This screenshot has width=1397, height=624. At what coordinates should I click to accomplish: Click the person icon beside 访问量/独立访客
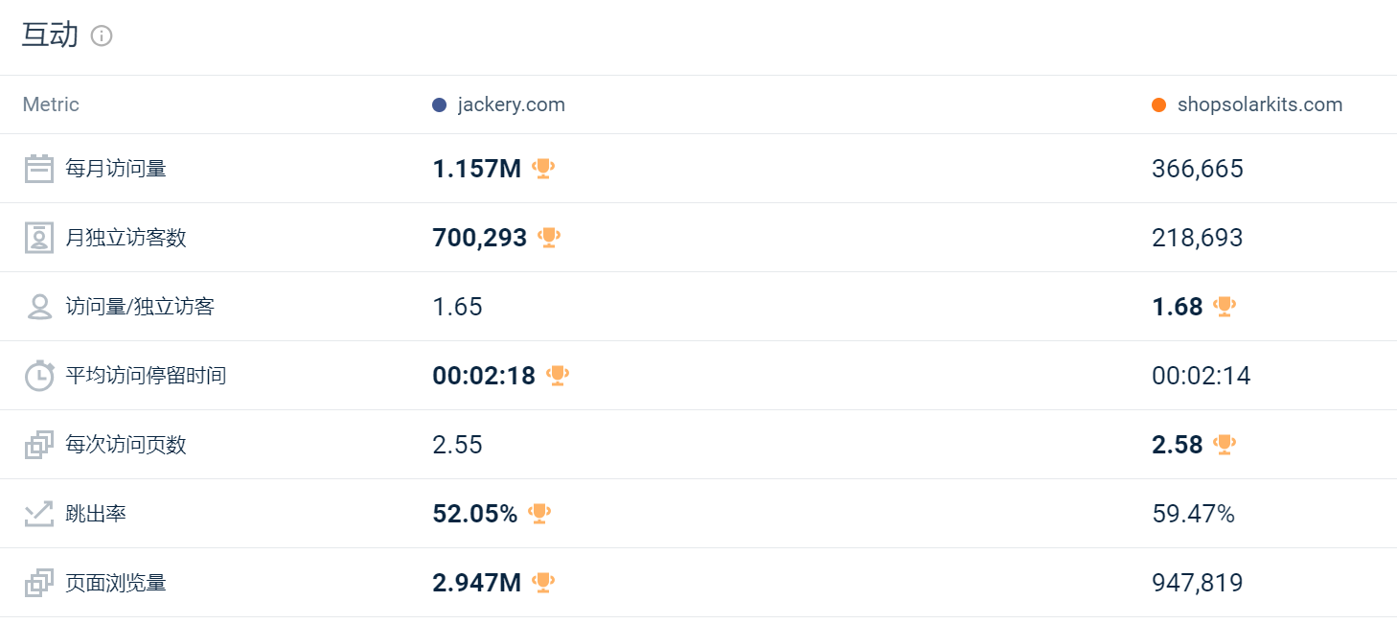coord(39,307)
